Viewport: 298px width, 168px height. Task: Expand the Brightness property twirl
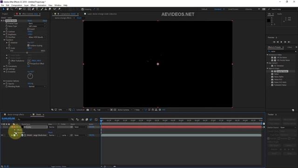click(4, 35)
